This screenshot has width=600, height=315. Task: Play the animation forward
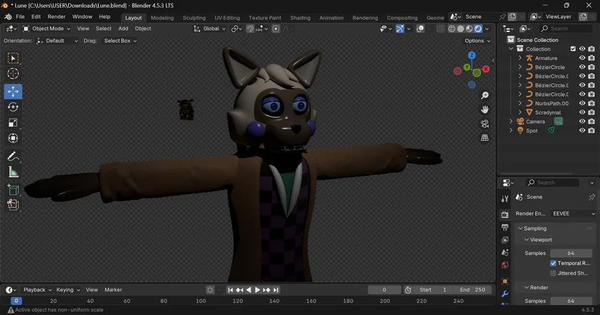(257, 290)
